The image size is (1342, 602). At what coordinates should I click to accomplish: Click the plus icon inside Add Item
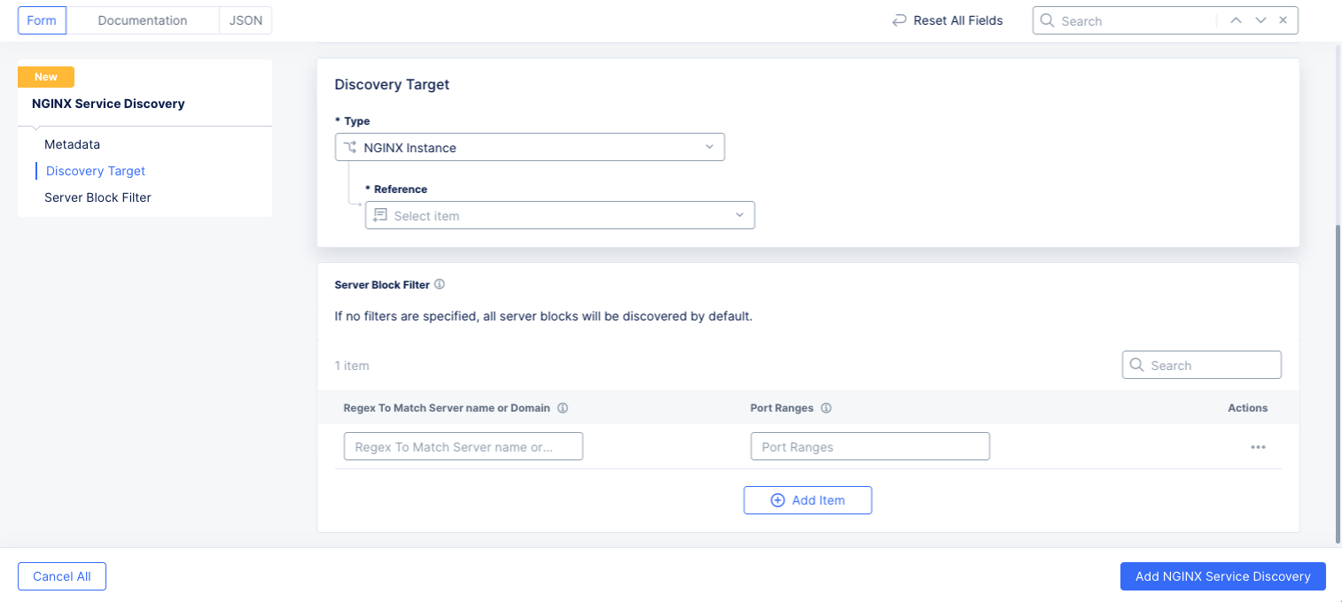coord(777,500)
